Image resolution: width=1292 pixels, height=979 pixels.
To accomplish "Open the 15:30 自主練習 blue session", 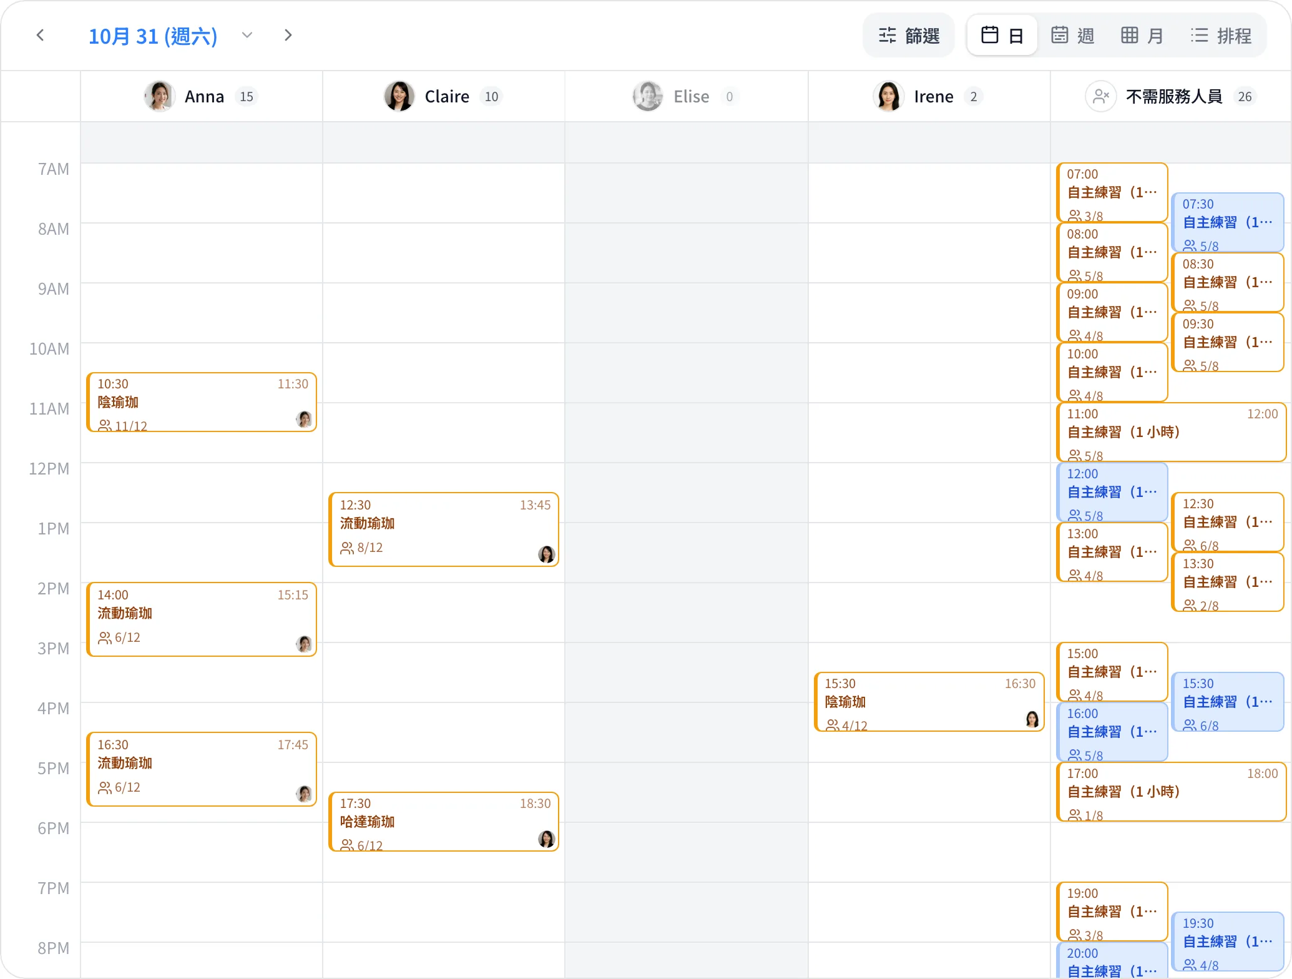I will [1228, 702].
